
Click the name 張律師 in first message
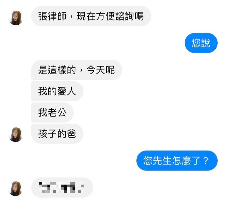(x=52, y=16)
